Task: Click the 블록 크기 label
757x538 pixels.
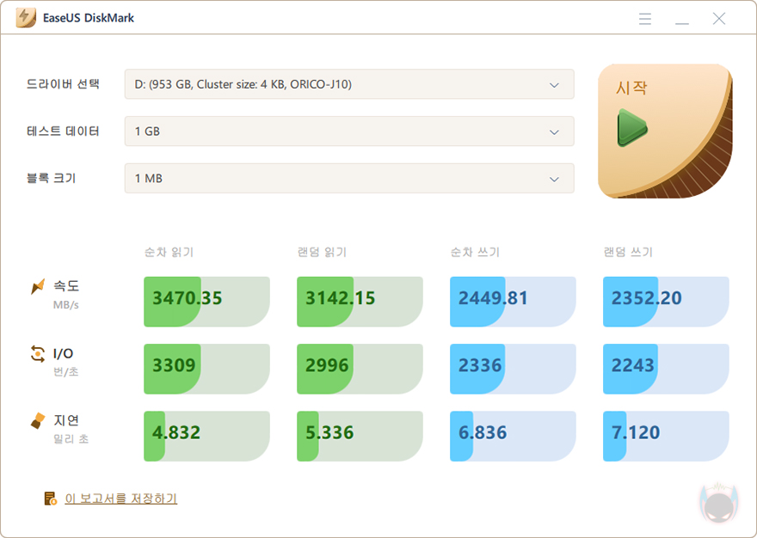Action: pos(51,178)
